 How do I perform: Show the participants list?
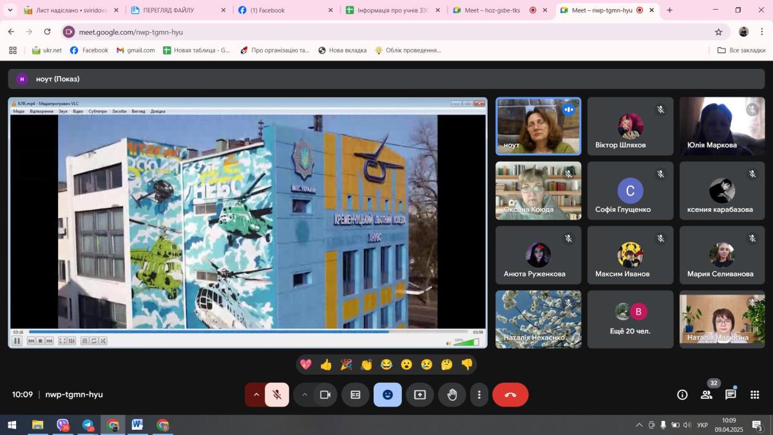[706, 395]
